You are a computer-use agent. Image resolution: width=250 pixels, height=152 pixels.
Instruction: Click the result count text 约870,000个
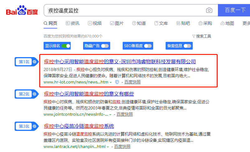[92, 36]
